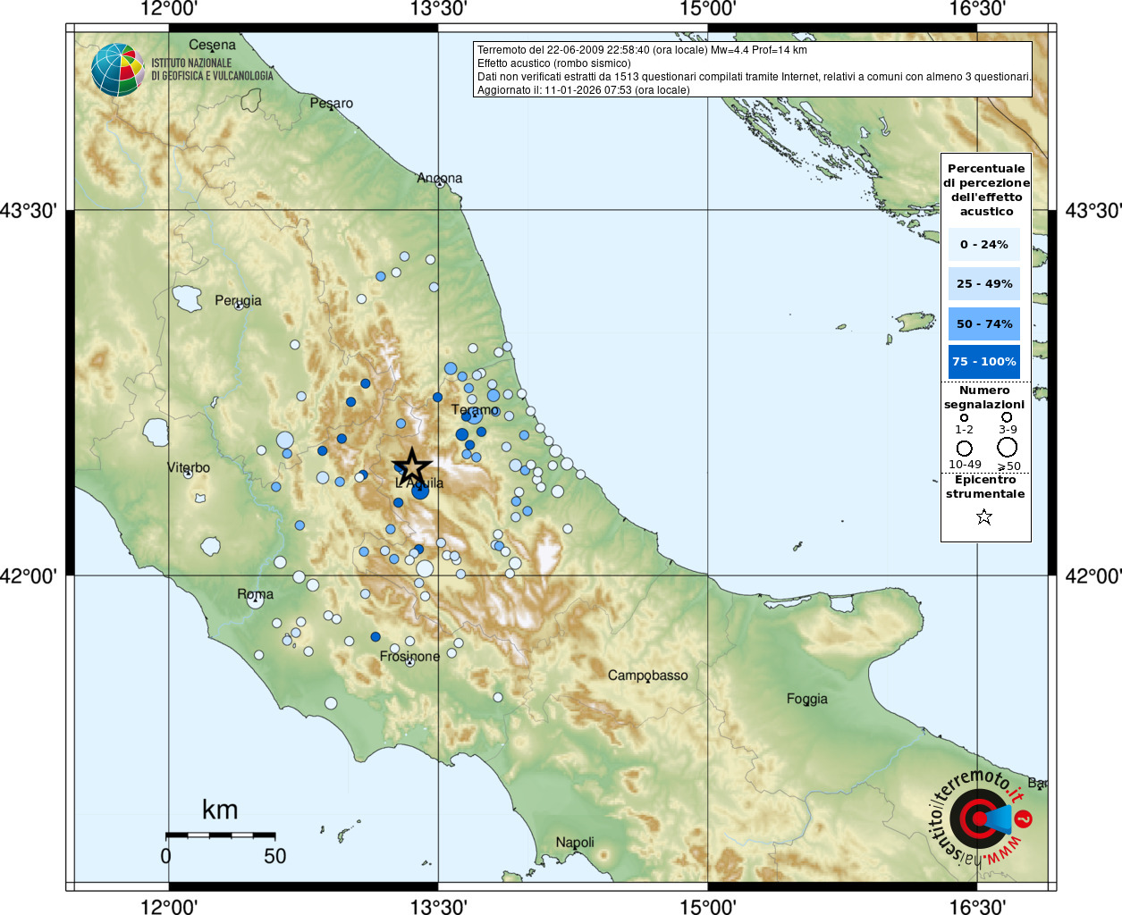Click the epicenter star near L'Aquila
The image size is (1122, 915).
click(x=412, y=466)
